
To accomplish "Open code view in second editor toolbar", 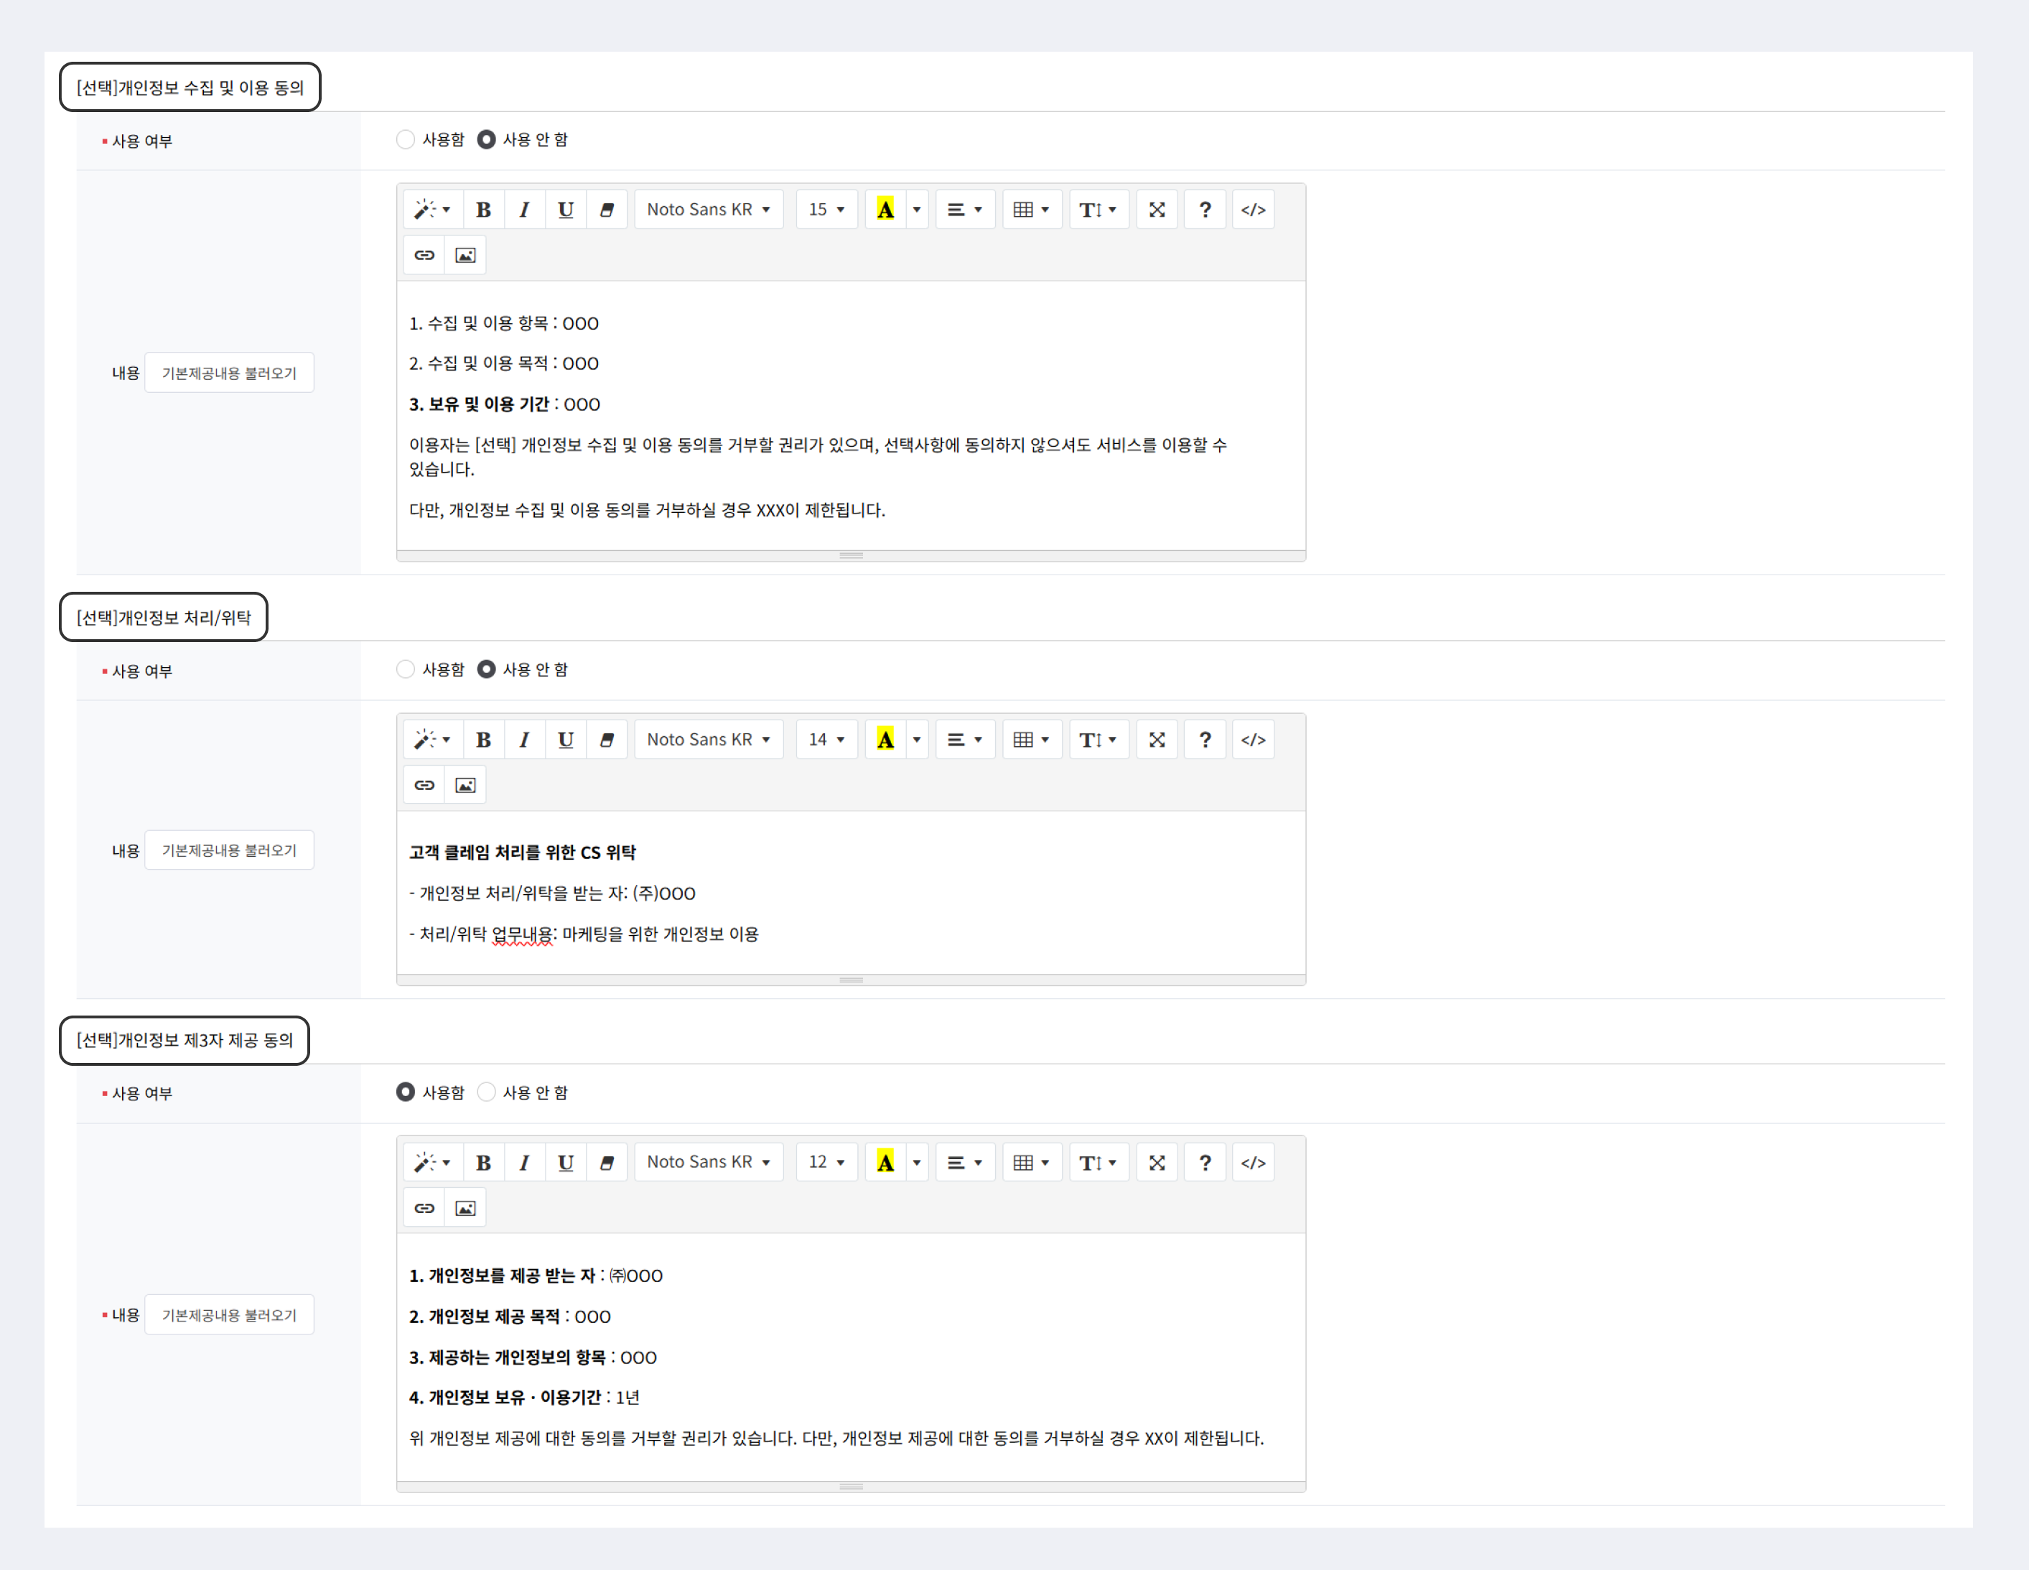I will 1252,740.
